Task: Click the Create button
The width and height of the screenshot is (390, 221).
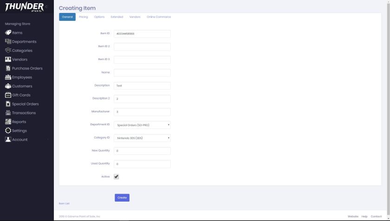Action: tap(122, 198)
